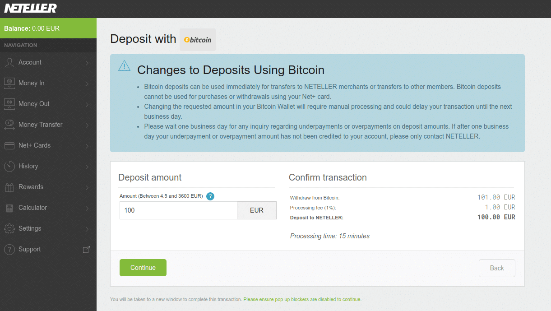Click the Settings gear icon
551x311 pixels.
click(9, 228)
